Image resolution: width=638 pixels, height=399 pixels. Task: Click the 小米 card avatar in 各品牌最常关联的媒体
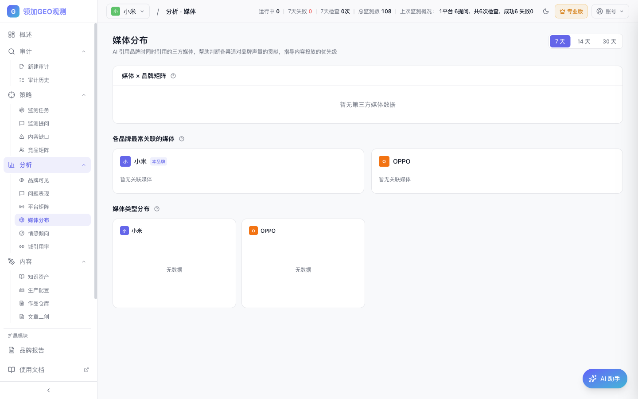point(125,161)
